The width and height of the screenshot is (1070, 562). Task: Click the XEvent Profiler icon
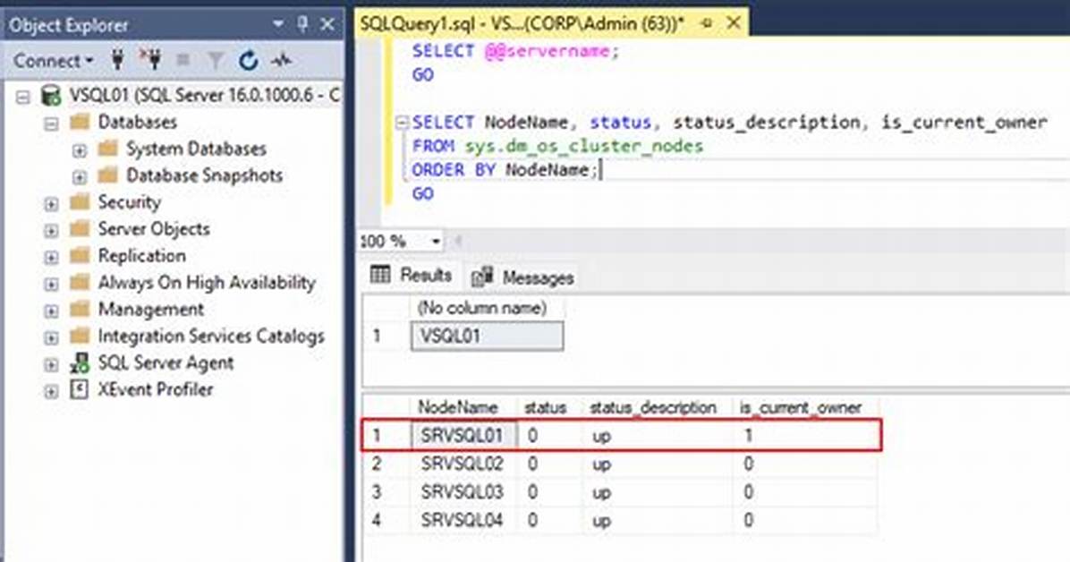(79, 389)
